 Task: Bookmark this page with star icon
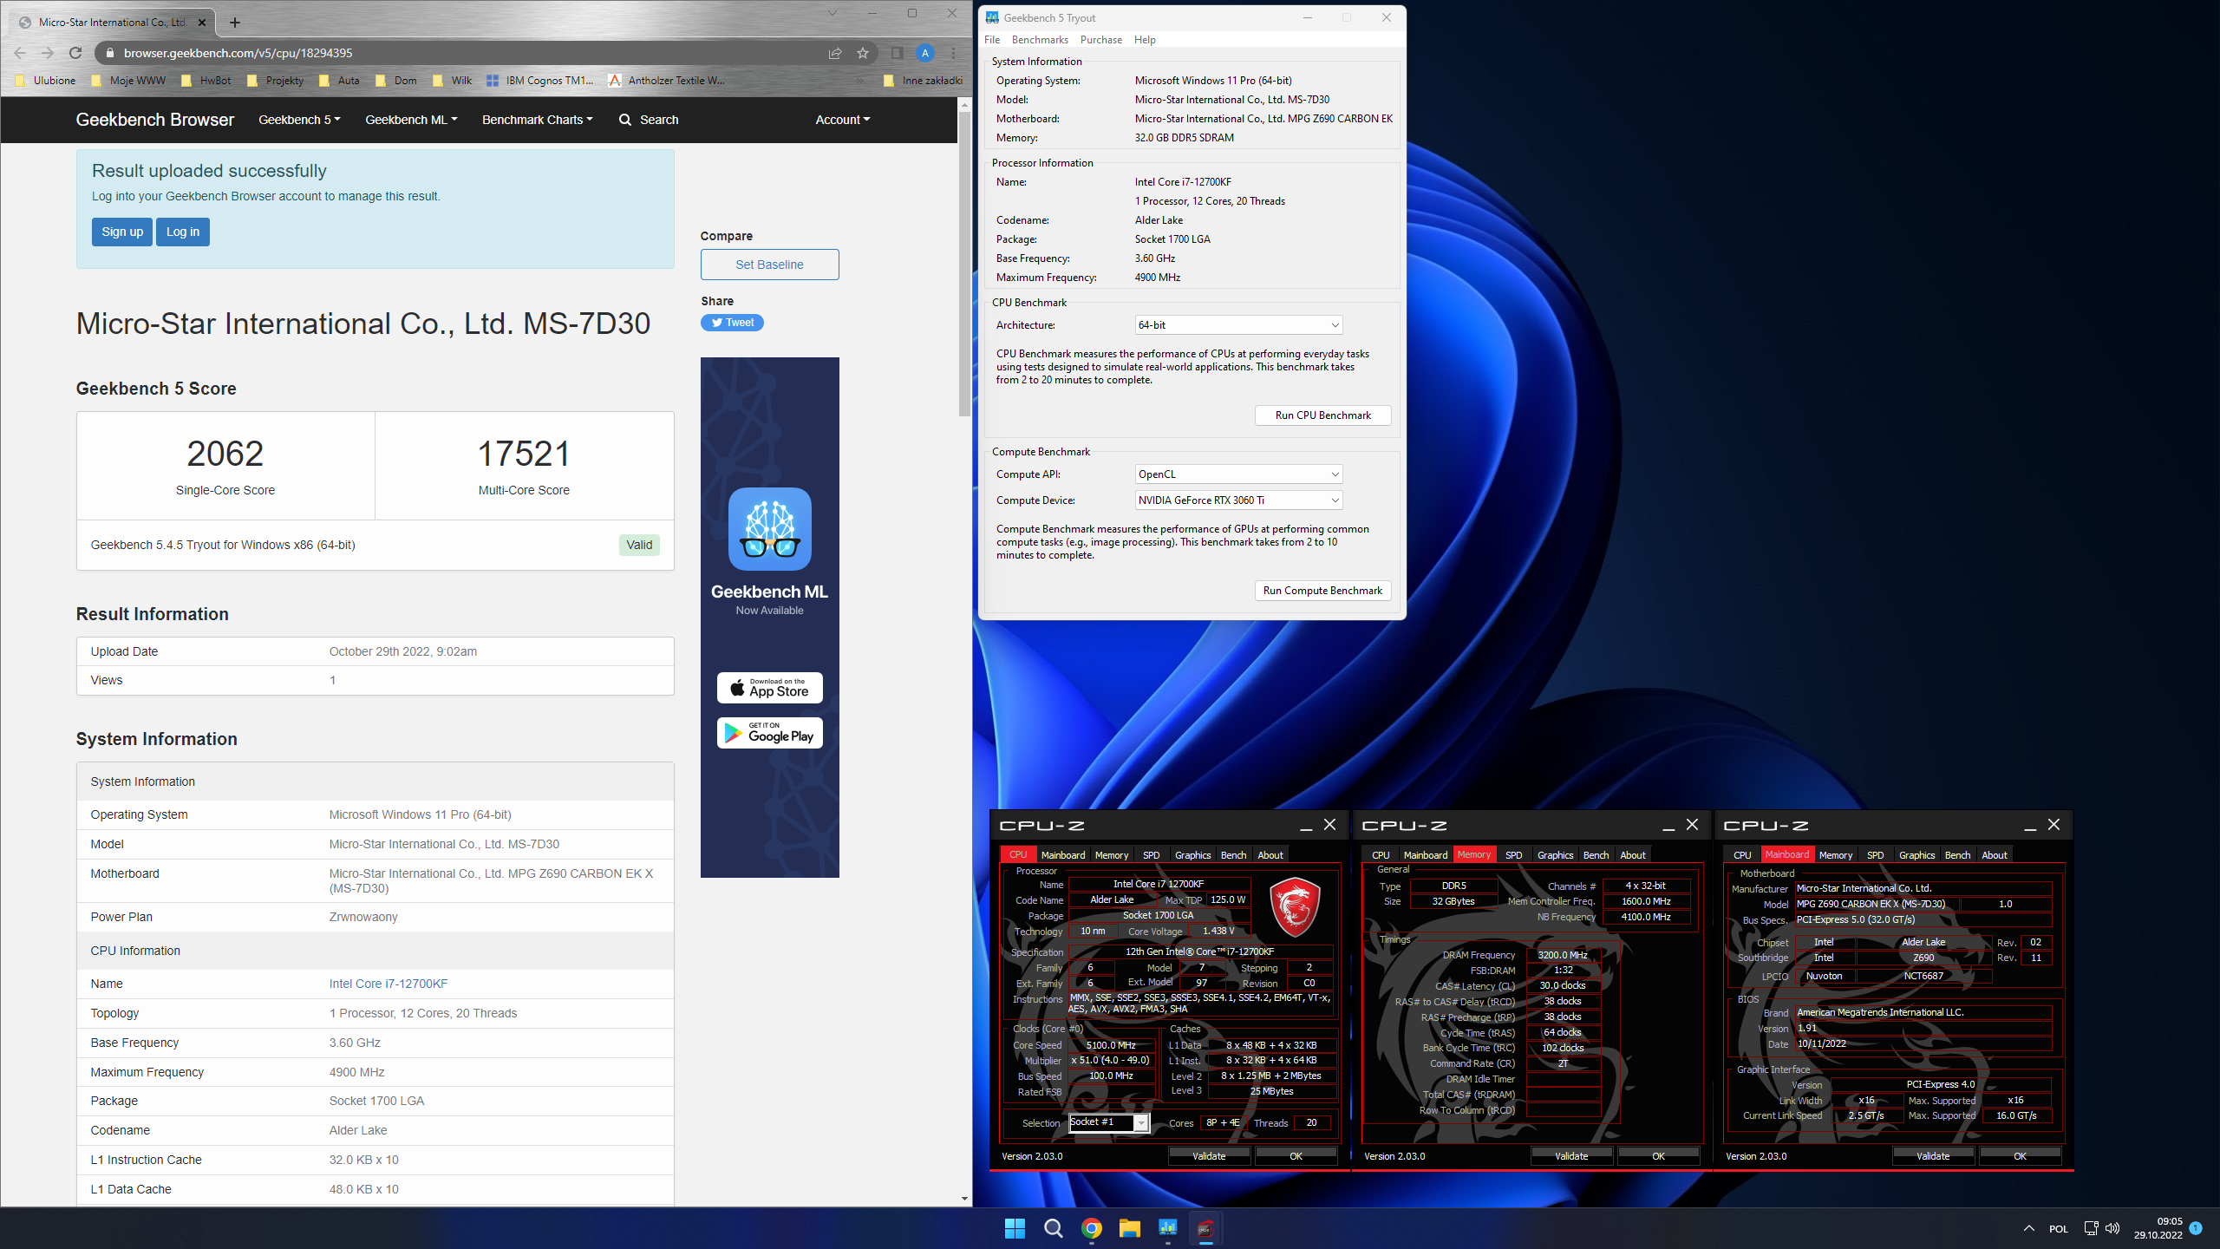click(x=863, y=53)
